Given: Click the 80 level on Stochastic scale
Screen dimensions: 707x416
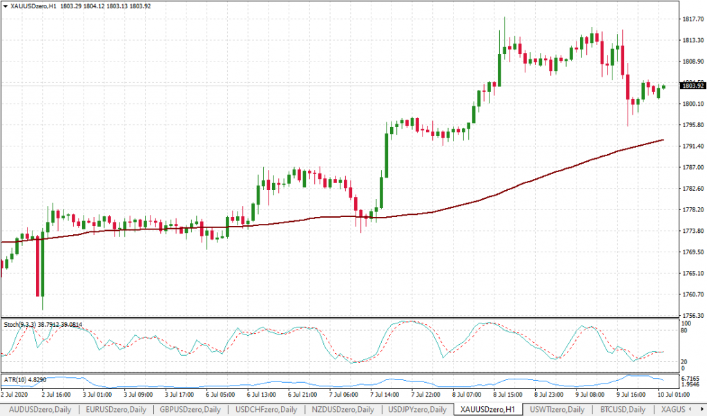Looking at the screenshot, I should pyautogui.click(x=686, y=330).
